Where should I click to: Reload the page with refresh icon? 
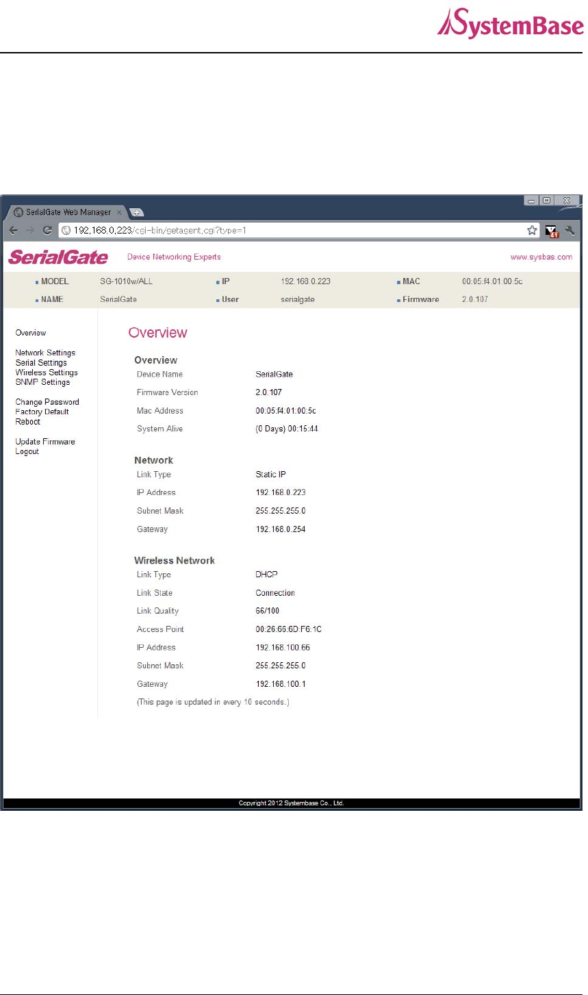[x=47, y=231]
